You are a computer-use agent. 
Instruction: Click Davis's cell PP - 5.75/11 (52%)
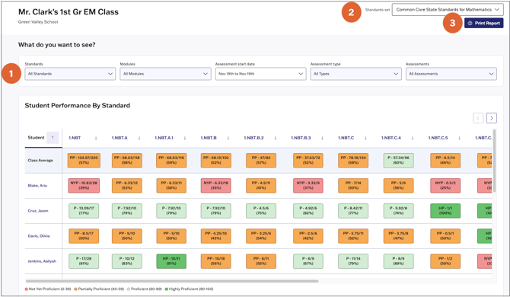point(353,236)
